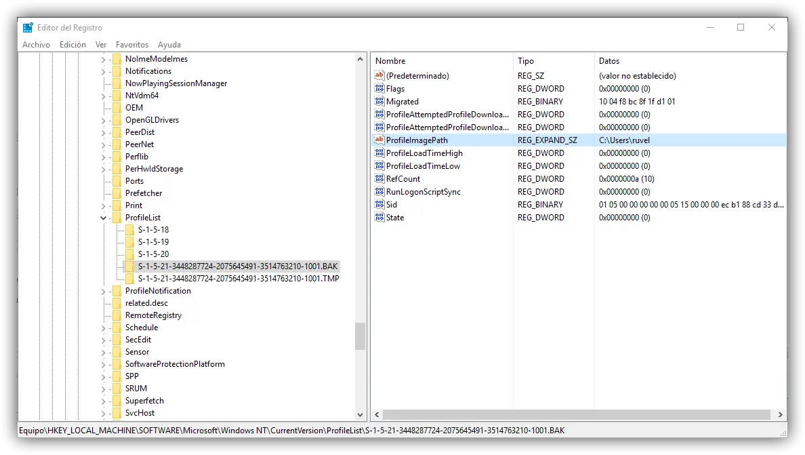Expand the Schedule key
The image size is (805, 455).
[x=103, y=328]
